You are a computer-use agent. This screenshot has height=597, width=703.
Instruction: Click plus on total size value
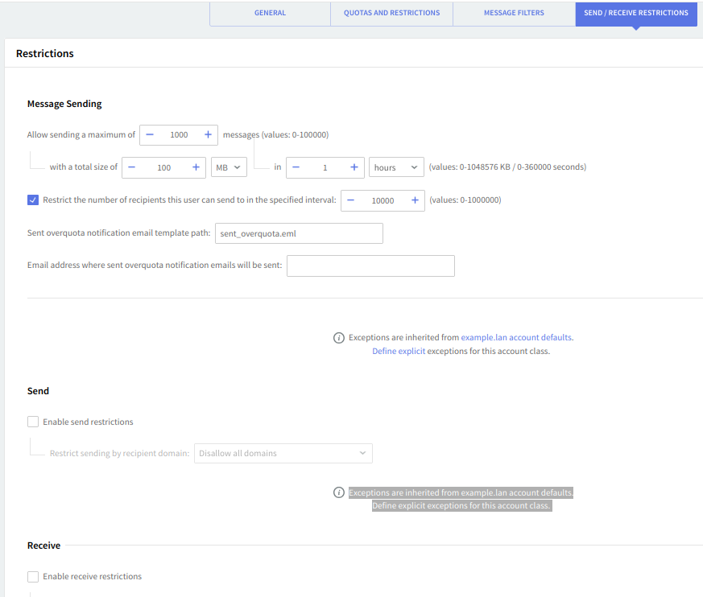196,167
